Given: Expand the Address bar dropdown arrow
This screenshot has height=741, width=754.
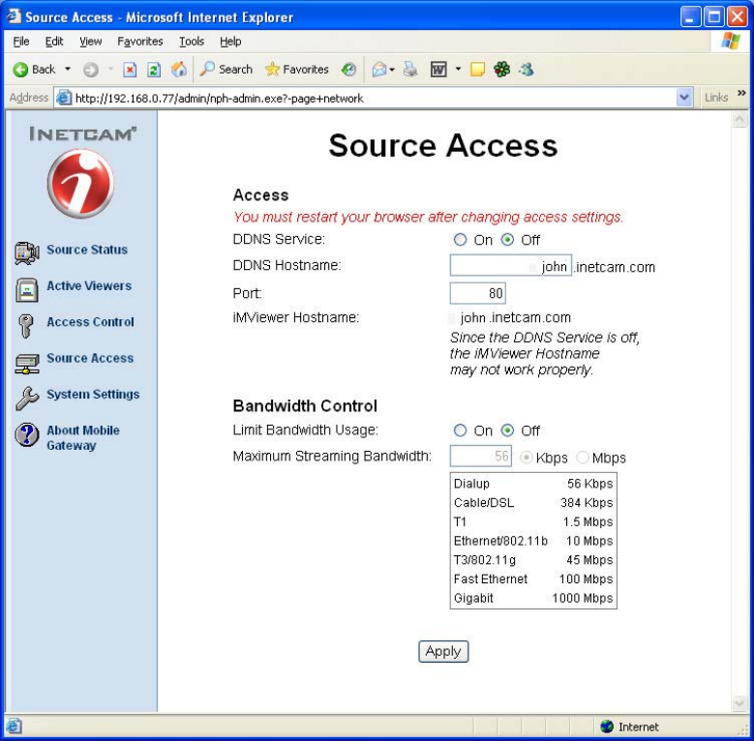Looking at the screenshot, I should pyautogui.click(x=683, y=98).
